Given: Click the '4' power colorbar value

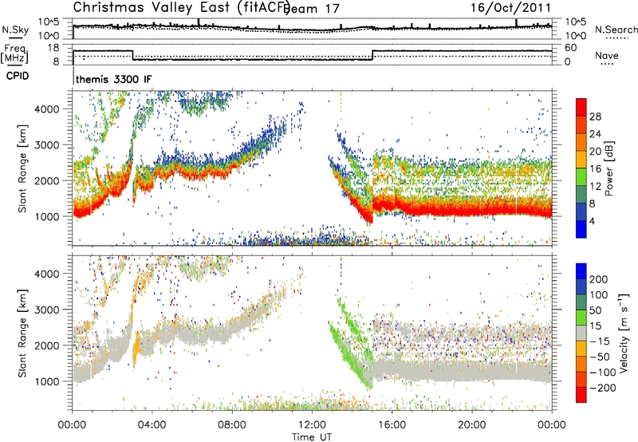Looking at the screenshot, I should coord(592,221).
